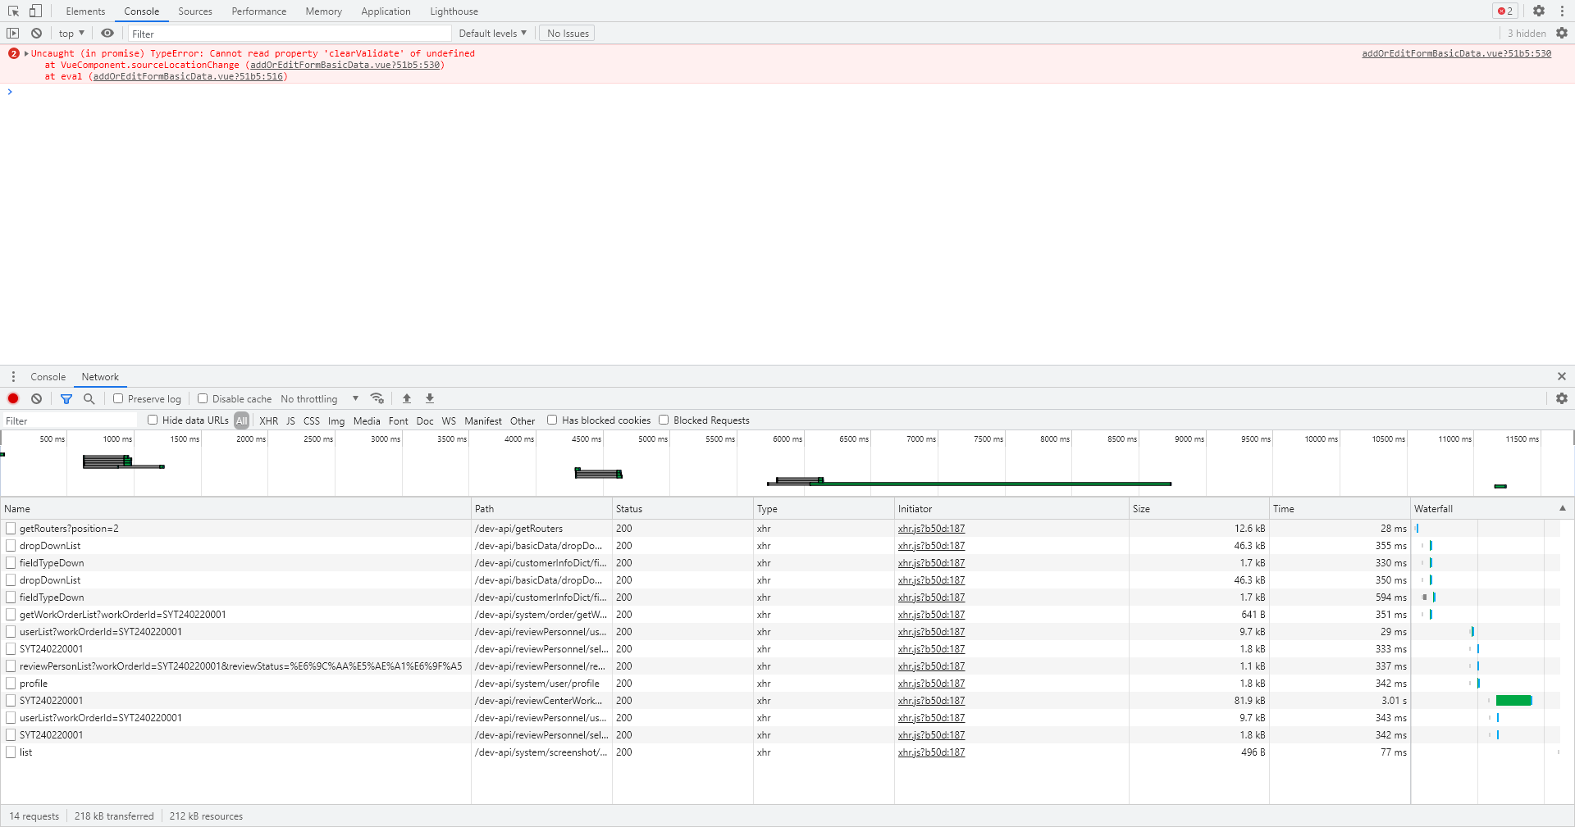
Task: Open the network conditions wifi icon
Action: coord(377,399)
